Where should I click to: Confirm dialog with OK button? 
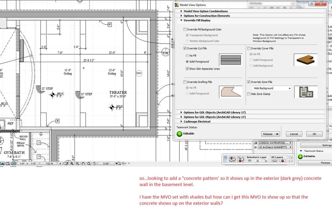[x=314, y=134]
